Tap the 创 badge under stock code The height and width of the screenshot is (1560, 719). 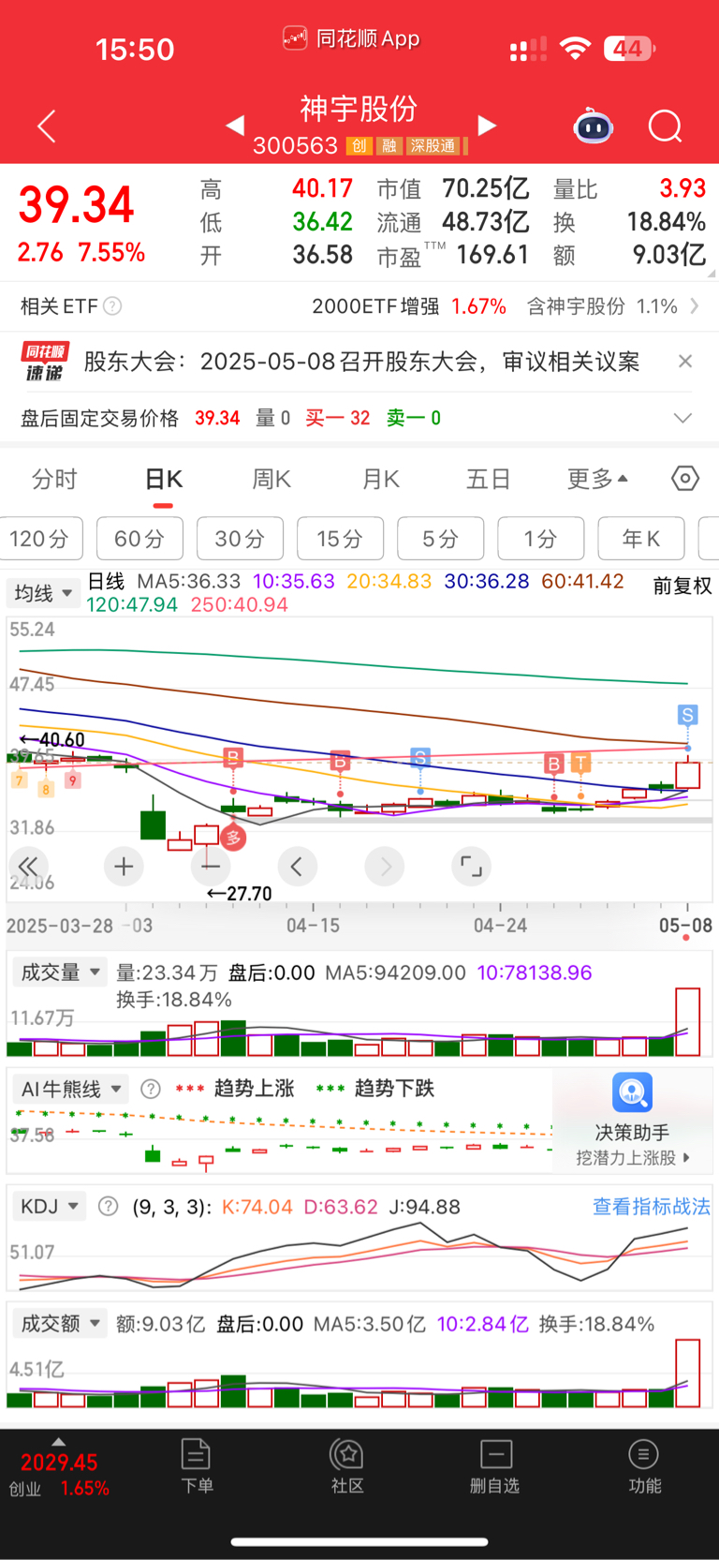[359, 146]
